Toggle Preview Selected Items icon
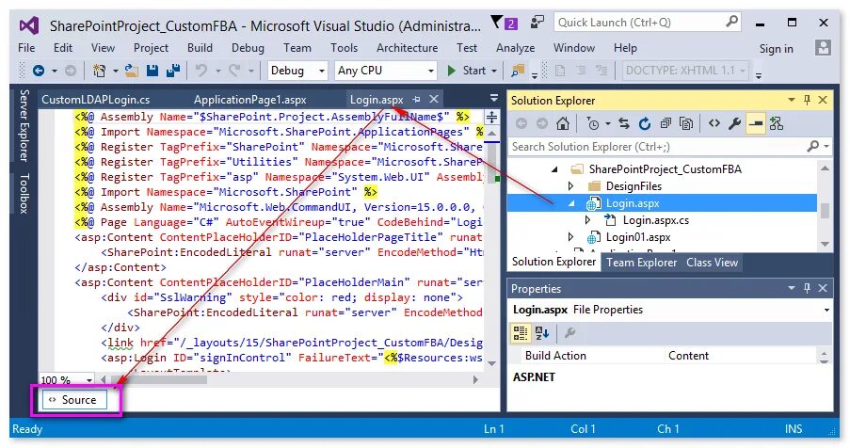 [755, 124]
